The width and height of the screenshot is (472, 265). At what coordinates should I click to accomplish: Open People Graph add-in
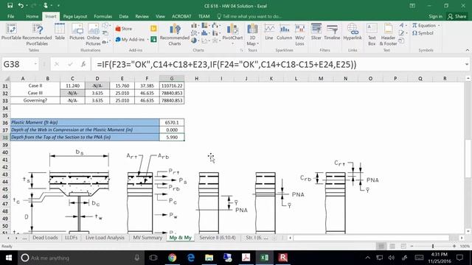pos(153,39)
